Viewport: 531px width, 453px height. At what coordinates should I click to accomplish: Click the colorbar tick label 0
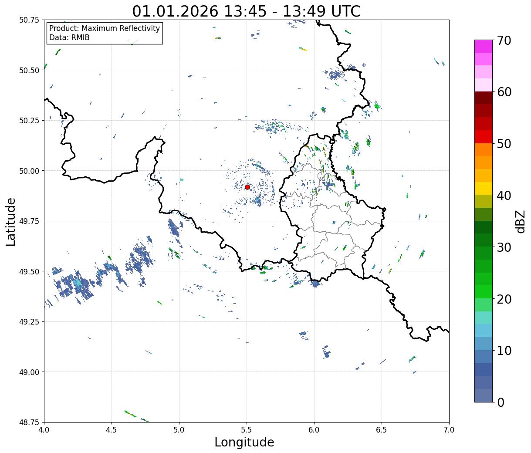pyautogui.click(x=501, y=402)
